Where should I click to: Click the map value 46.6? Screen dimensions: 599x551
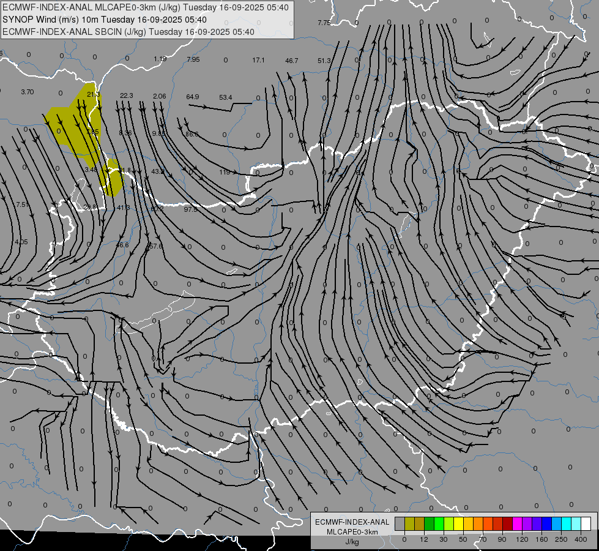click(122, 245)
